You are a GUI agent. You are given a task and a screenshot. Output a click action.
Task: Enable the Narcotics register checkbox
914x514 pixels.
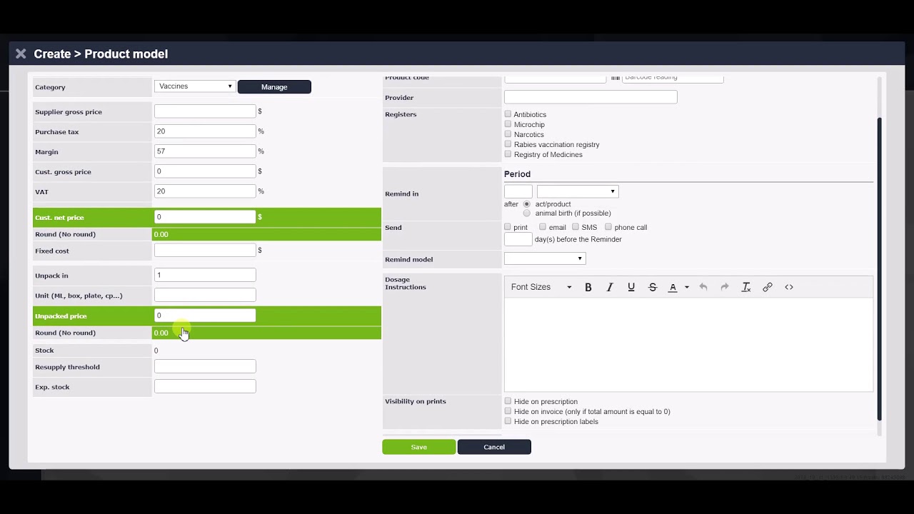coord(508,134)
